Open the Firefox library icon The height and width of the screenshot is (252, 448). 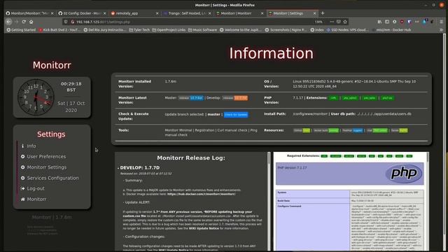click(x=379, y=22)
